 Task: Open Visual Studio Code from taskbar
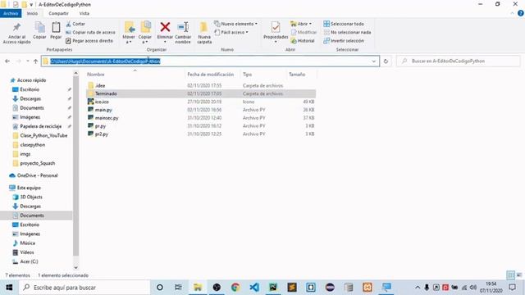[254, 288]
